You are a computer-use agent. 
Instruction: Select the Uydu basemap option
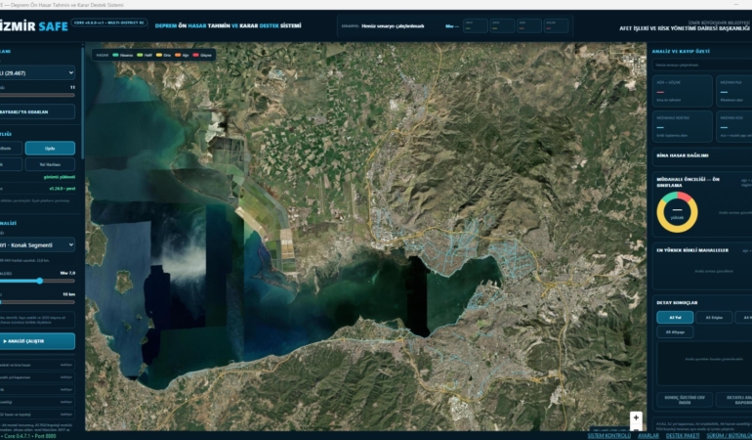[x=50, y=148]
